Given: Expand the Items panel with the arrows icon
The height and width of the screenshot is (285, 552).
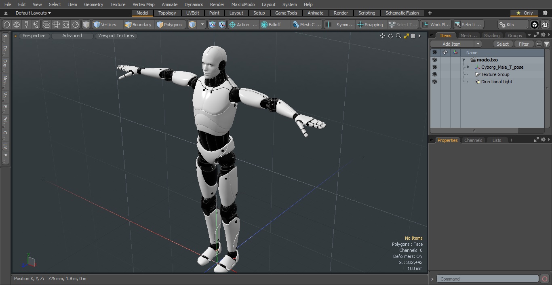Looking at the screenshot, I should tap(537, 35).
